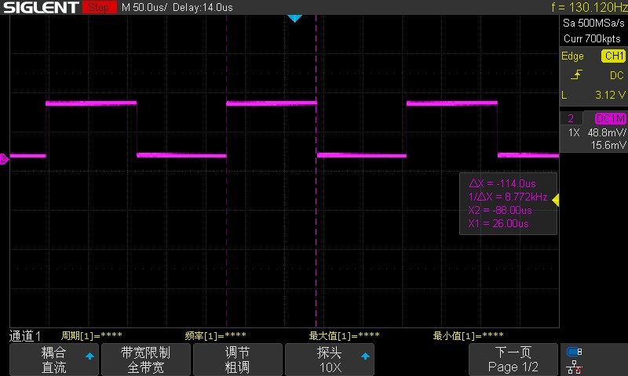Click the blue arrow on the 耦合 button
The height and width of the screenshot is (376, 628).
(89, 356)
